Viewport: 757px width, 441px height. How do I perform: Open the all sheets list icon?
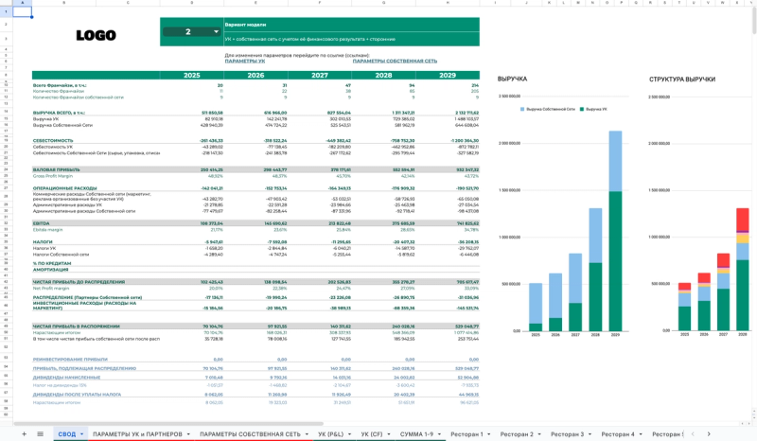tap(39, 433)
